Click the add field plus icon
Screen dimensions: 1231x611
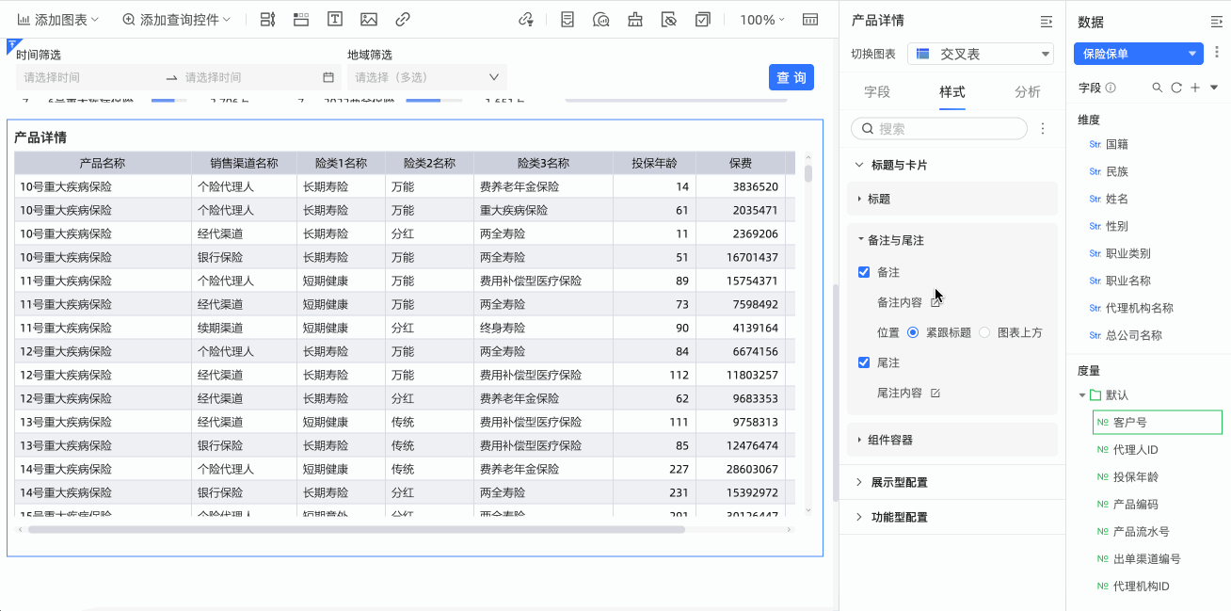coord(1194,88)
